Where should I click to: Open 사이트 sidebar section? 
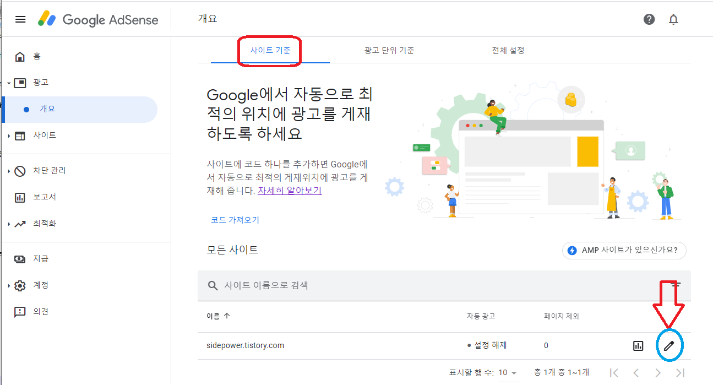tap(45, 135)
